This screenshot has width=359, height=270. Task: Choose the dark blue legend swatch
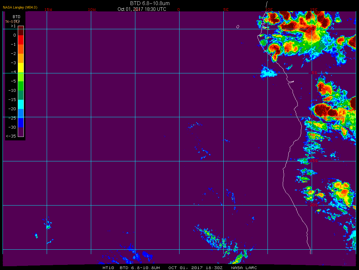(21, 123)
